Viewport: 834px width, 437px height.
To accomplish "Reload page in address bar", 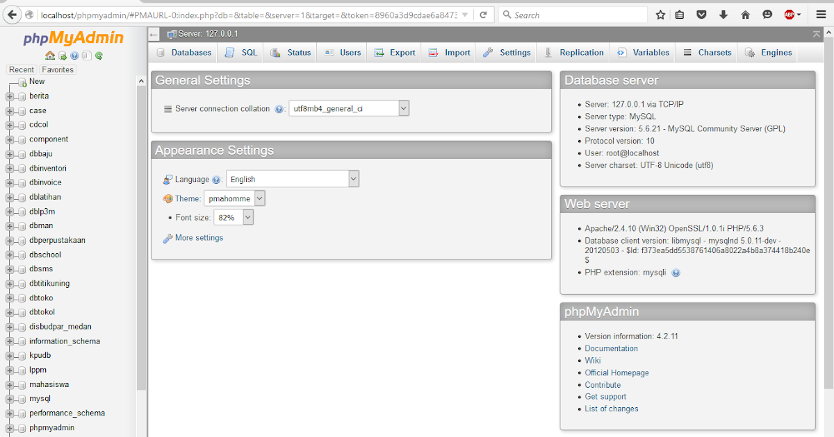I will [484, 15].
